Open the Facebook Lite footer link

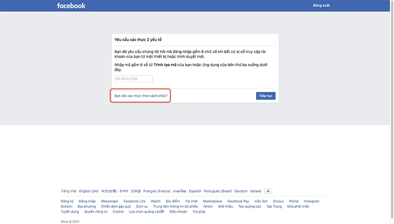(134, 201)
